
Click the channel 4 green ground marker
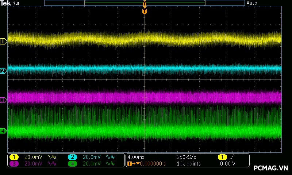click(3, 131)
